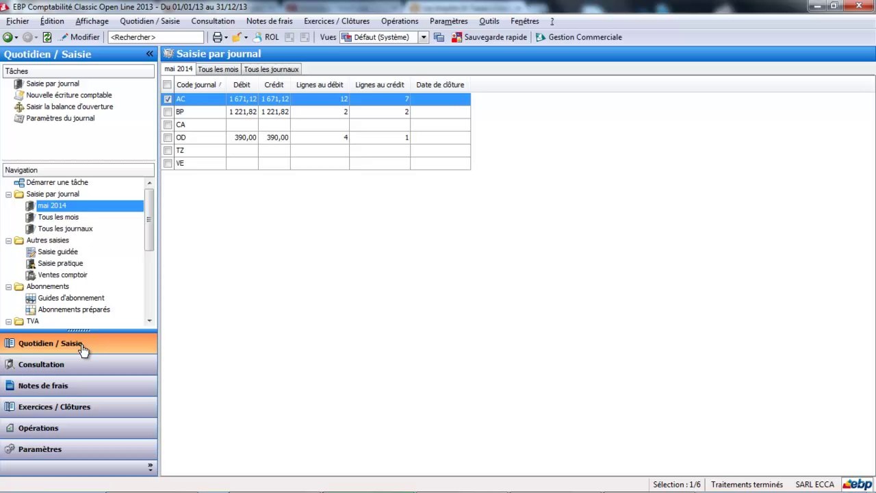The height and width of the screenshot is (493, 876).
Task: Click the Paramètres sidebar wrench icon
Action: coord(10,450)
